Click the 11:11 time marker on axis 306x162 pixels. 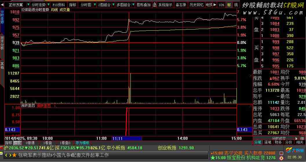[127, 139]
